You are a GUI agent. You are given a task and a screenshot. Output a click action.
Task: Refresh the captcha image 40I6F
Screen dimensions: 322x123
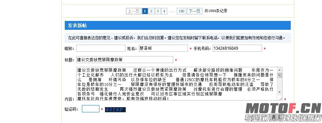[x=115, y=110]
